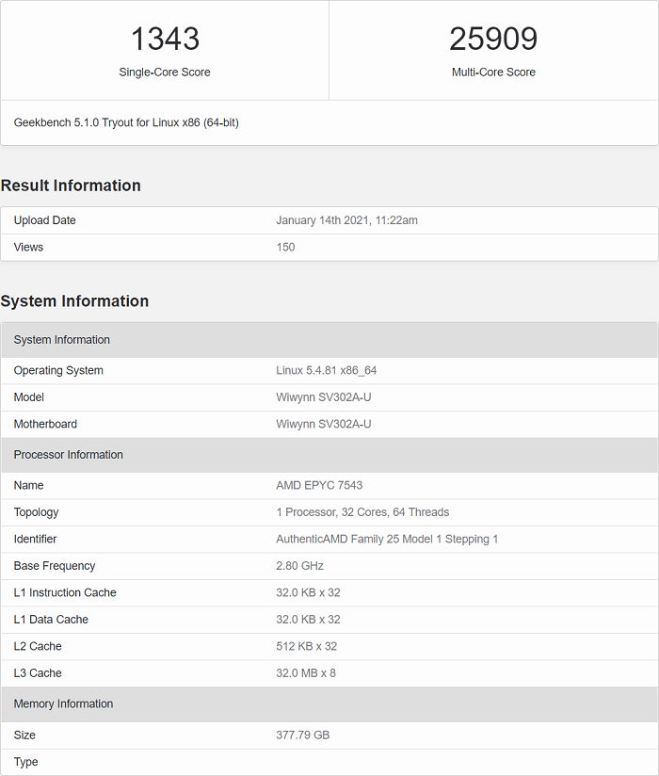Click the Multi-Core Score label

(x=493, y=73)
